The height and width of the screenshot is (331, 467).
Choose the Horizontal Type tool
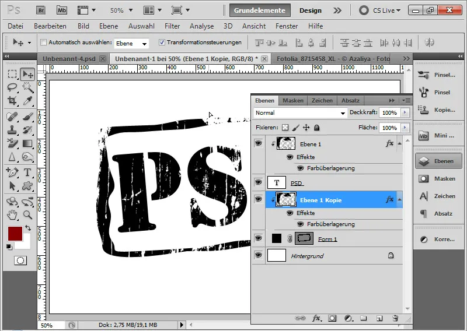coord(27,172)
